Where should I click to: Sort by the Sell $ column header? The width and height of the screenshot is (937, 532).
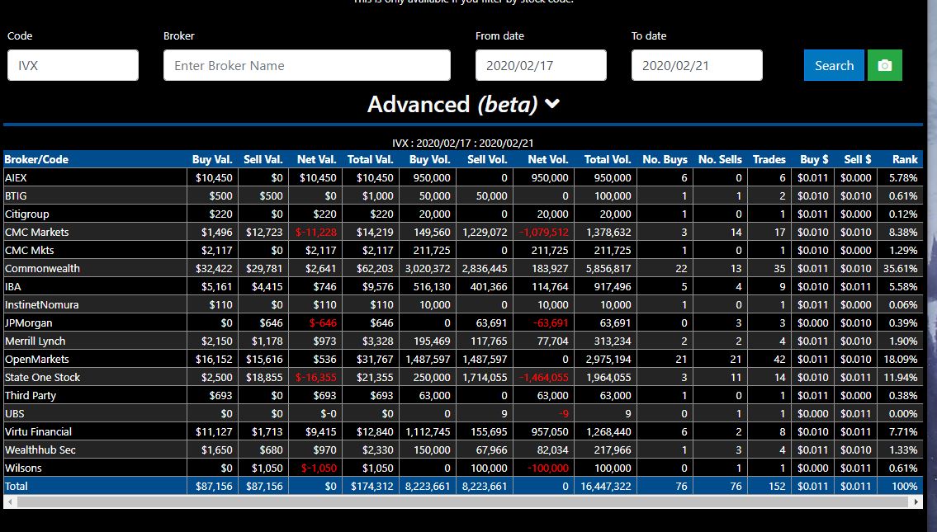(x=858, y=159)
